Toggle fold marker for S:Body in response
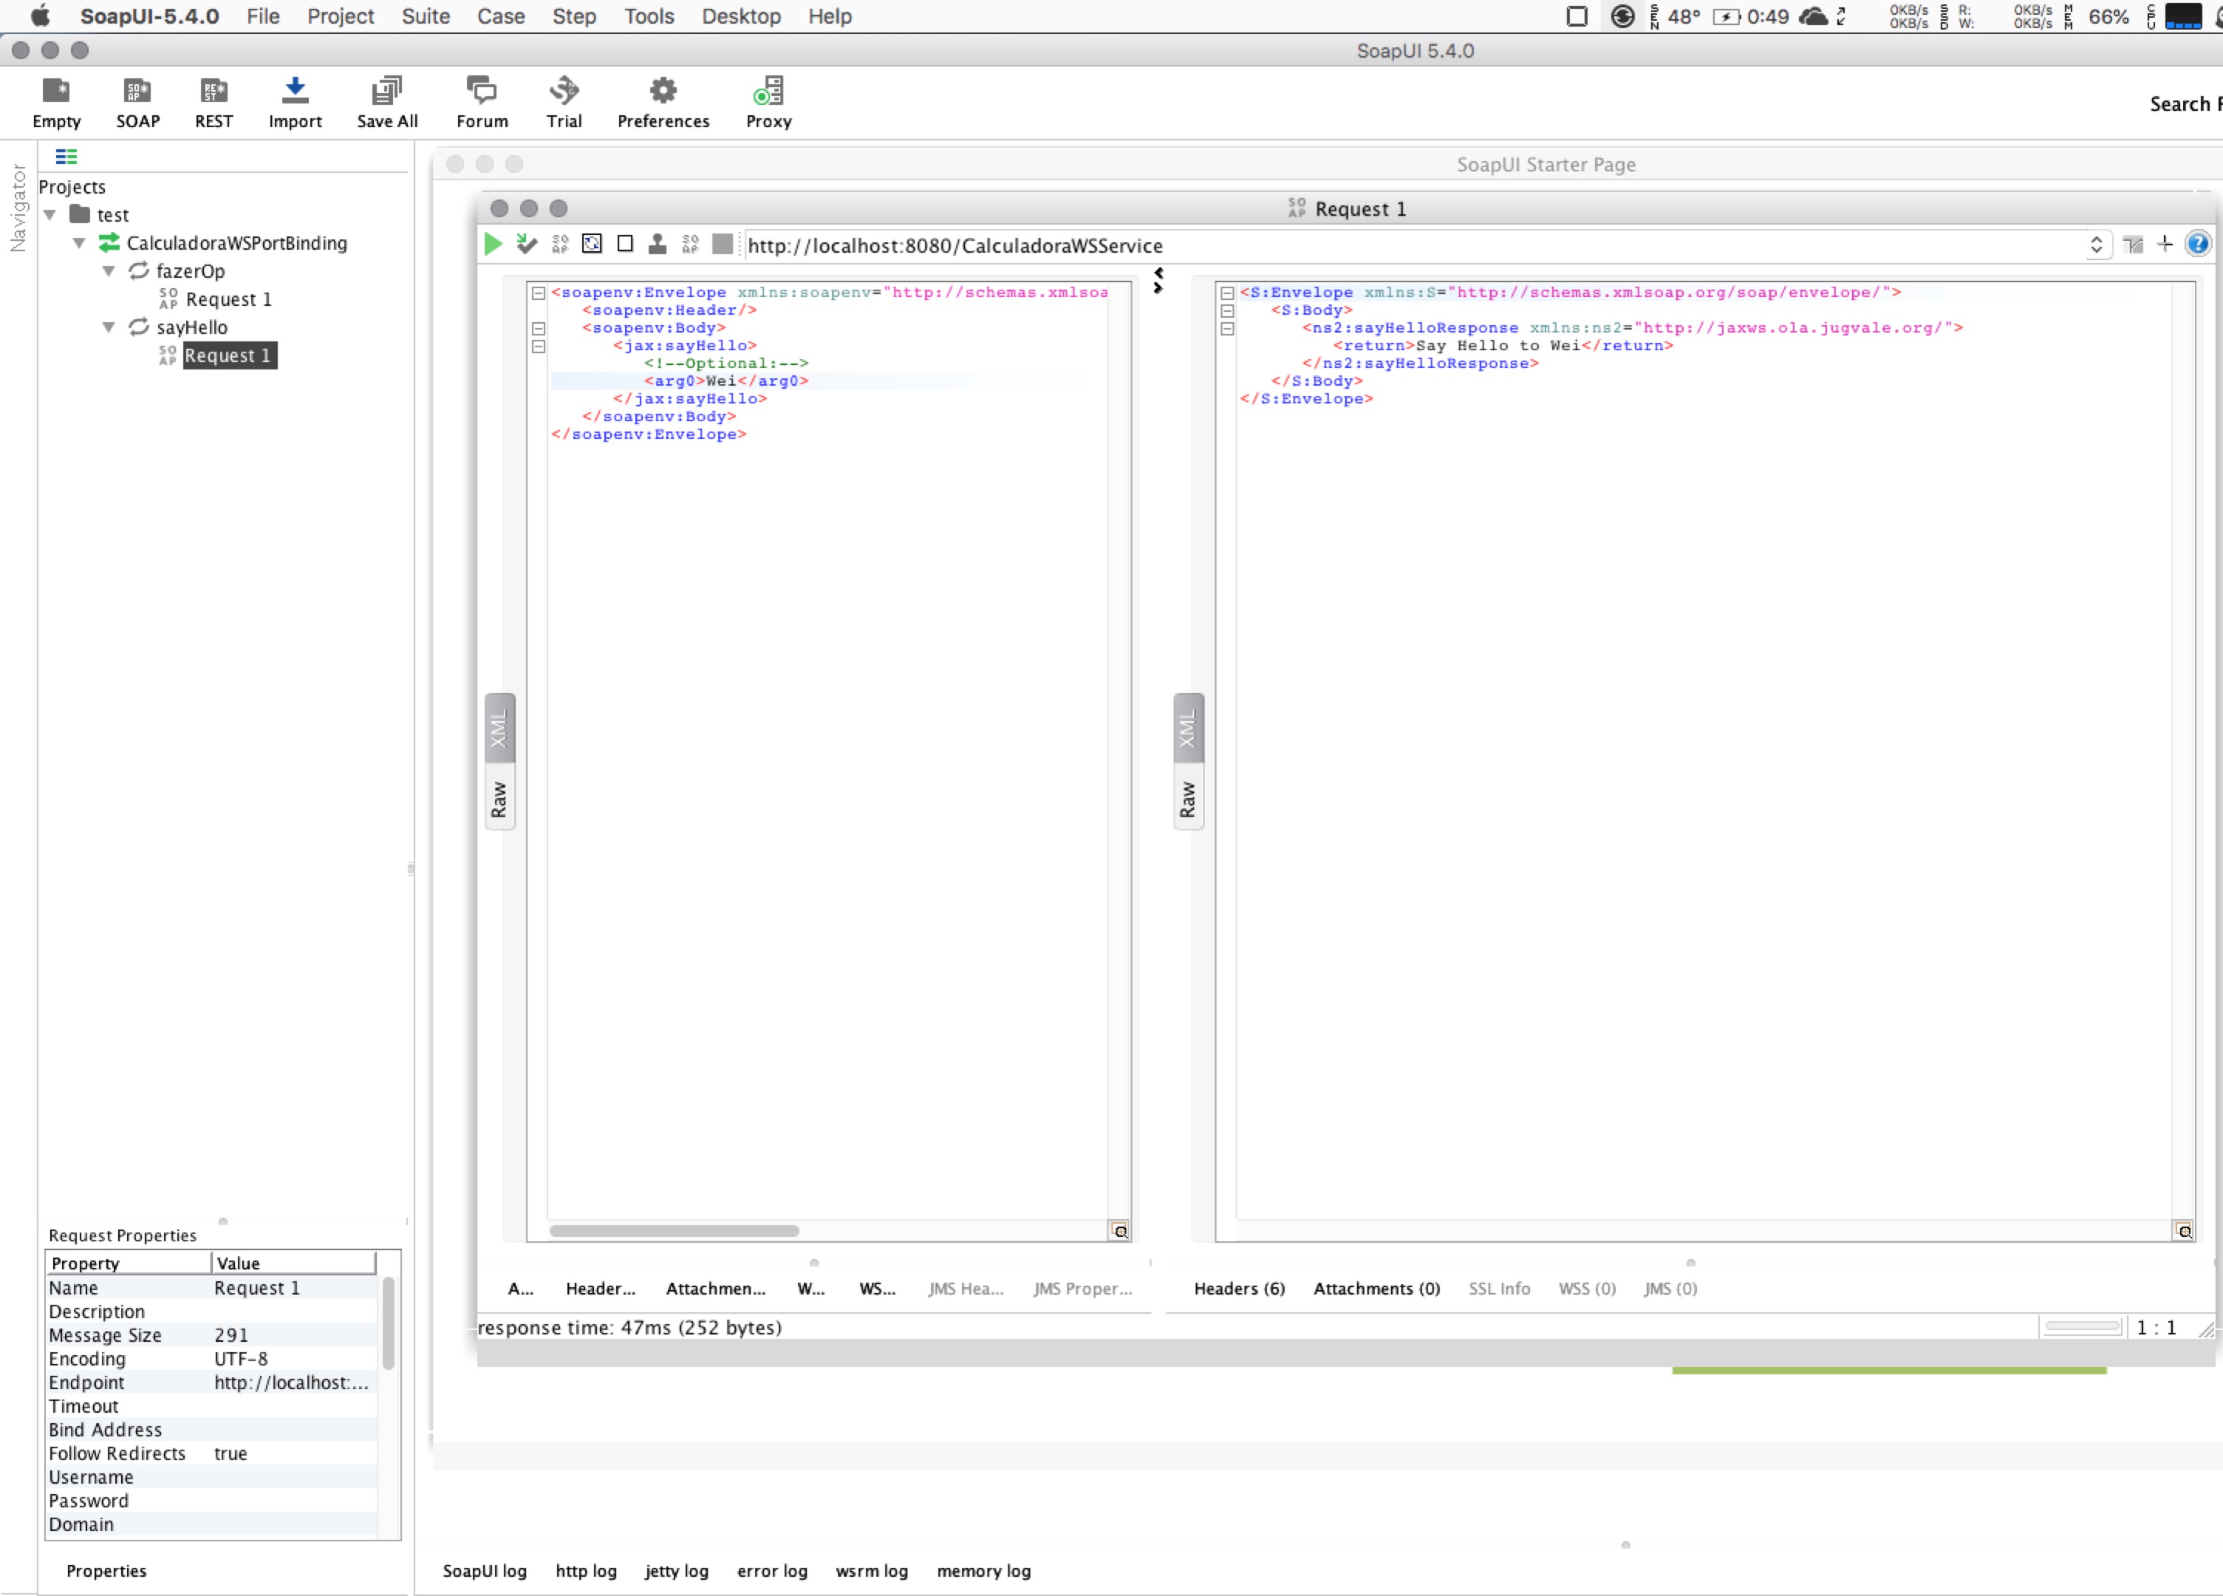 (1227, 311)
